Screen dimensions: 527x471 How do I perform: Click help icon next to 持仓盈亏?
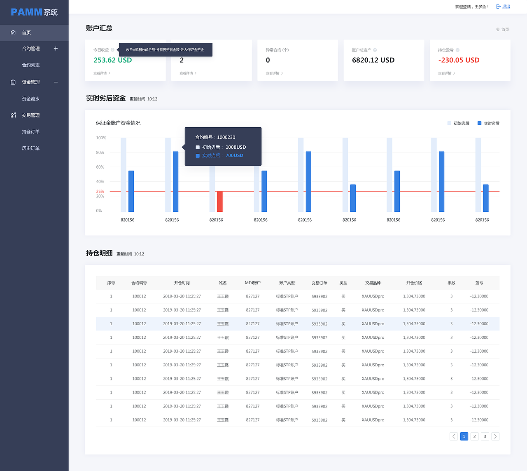457,50
